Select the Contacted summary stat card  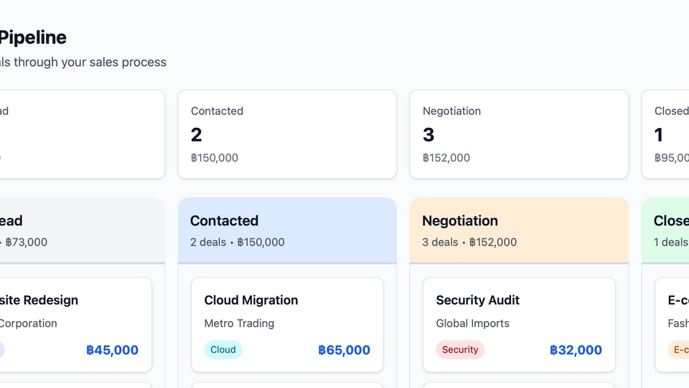[287, 134]
